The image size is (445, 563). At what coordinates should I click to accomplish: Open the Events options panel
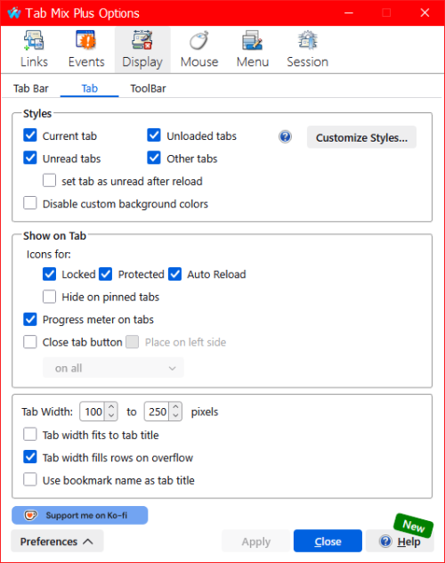click(86, 50)
